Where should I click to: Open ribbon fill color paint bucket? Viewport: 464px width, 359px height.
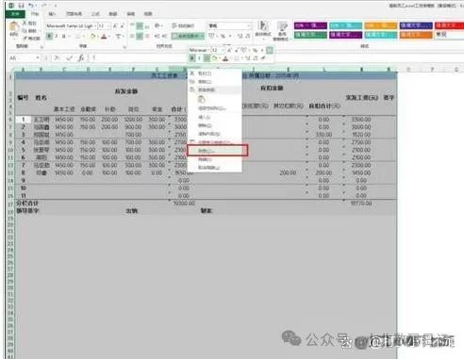92,37
